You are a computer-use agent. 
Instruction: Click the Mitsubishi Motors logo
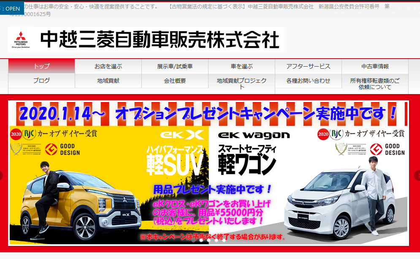tap(19, 40)
